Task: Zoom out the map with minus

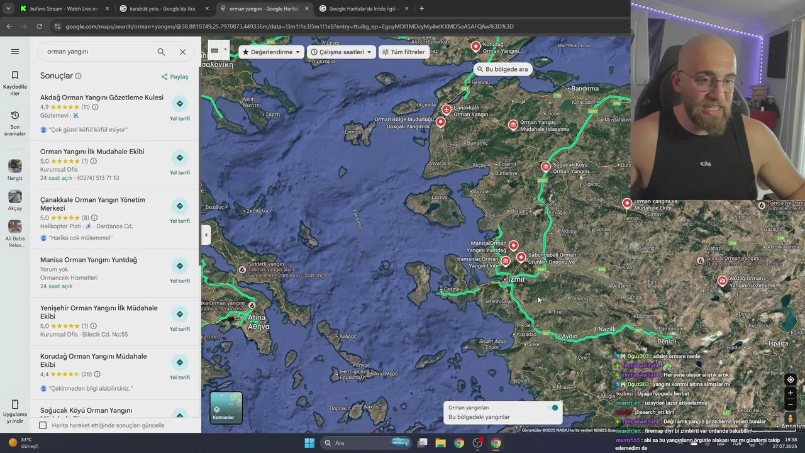Action: [791, 405]
